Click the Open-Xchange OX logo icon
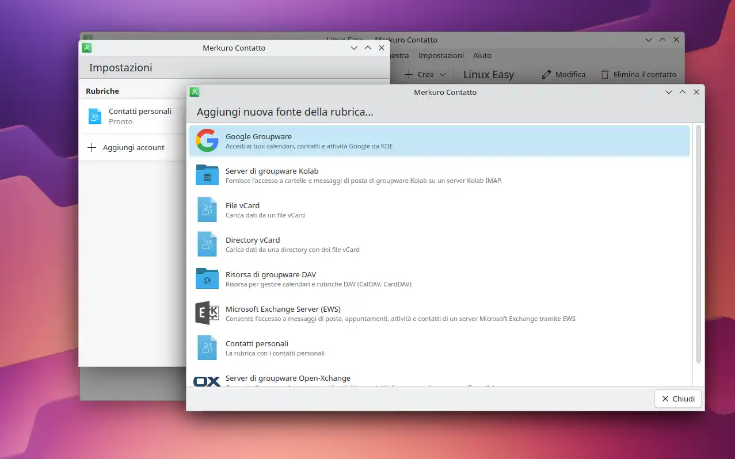Screen dimensions: 735x459 (207, 381)
